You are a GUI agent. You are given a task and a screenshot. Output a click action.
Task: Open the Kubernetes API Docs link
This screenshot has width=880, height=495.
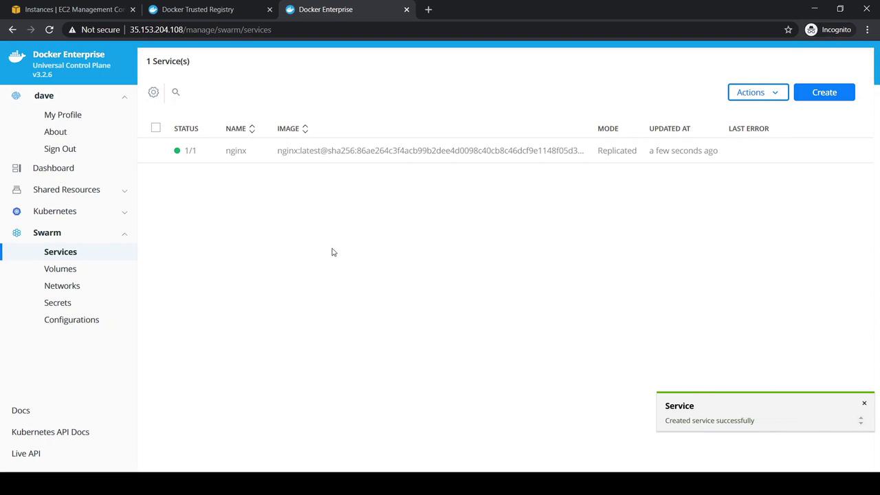point(50,432)
